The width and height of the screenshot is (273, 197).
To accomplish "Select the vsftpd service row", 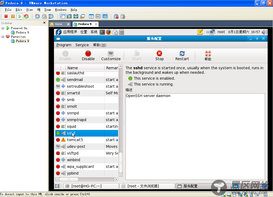I will pyautogui.click(x=87, y=153).
